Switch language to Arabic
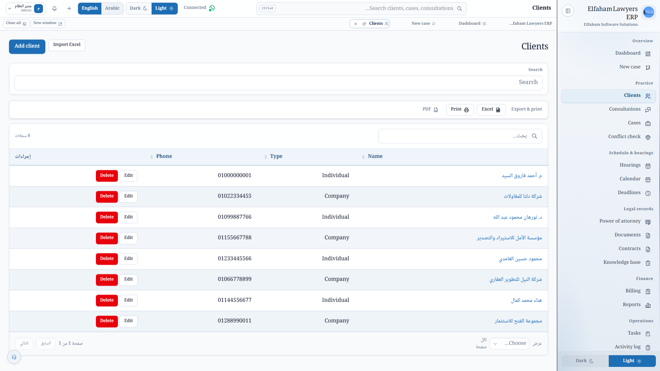 click(x=112, y=9)
